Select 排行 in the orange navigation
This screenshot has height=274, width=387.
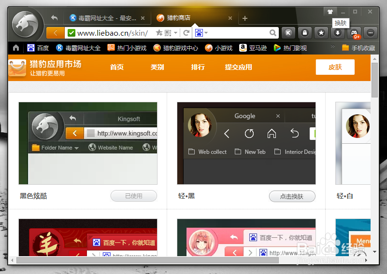coord(198,67)
